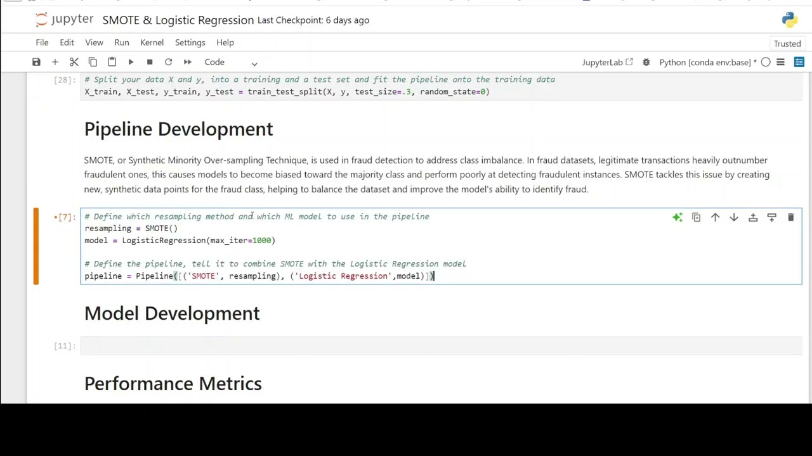Restart the kernel with circular arrow
Screen dimensions: 812x456
[168, 62]
